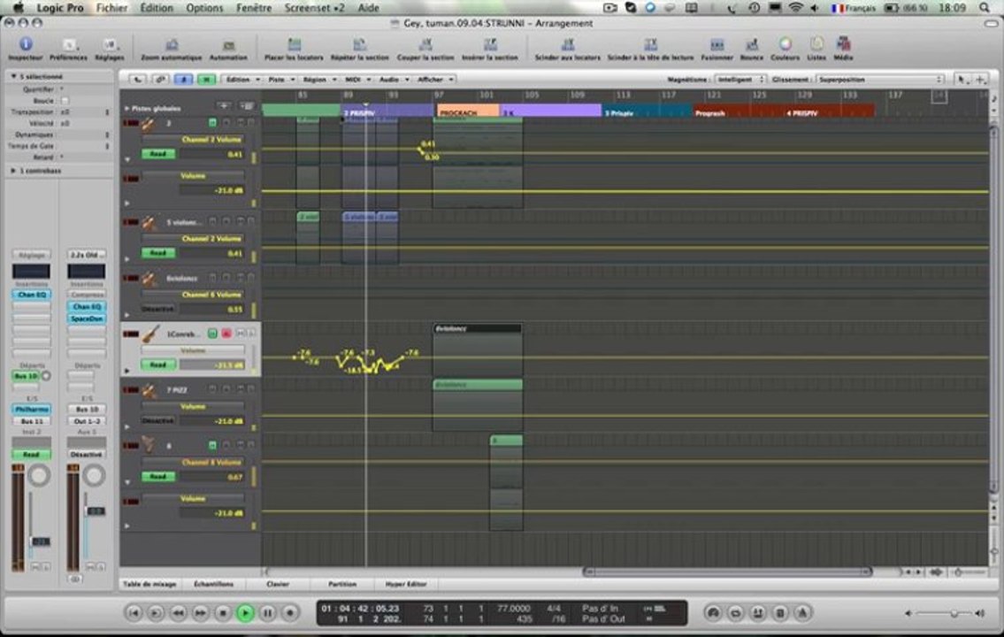1004x637 pixels.
Task: Click the Wi-Fi icon in menu bar
Action: [x=795, y=8]
